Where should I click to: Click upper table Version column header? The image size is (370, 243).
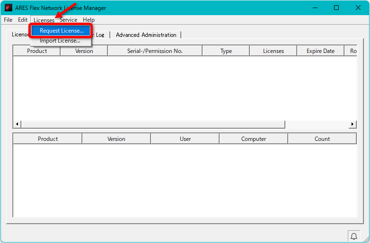(x=84, y=51)
